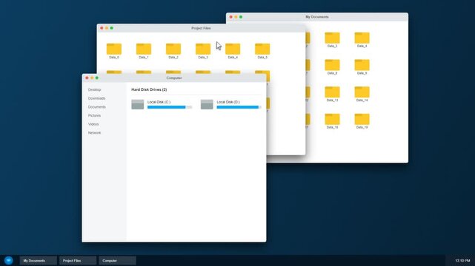Switch to Computer in the taskbar

[117, 261]
